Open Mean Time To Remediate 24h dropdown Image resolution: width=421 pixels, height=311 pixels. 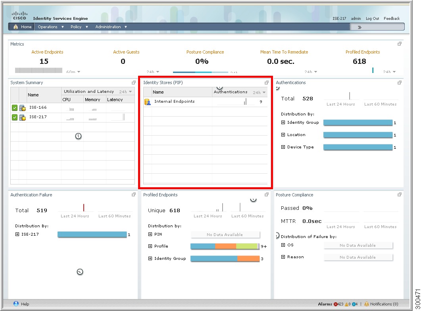coord(311,72)
